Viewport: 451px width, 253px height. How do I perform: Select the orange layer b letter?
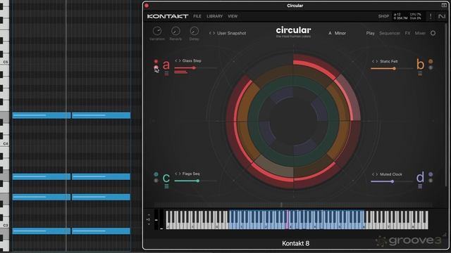click(x=420, y=64)
